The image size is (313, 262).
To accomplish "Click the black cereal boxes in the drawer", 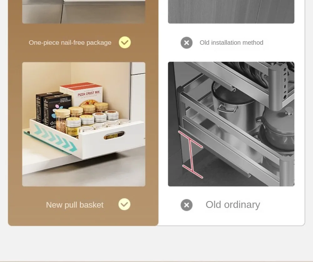I will (53, 109).
